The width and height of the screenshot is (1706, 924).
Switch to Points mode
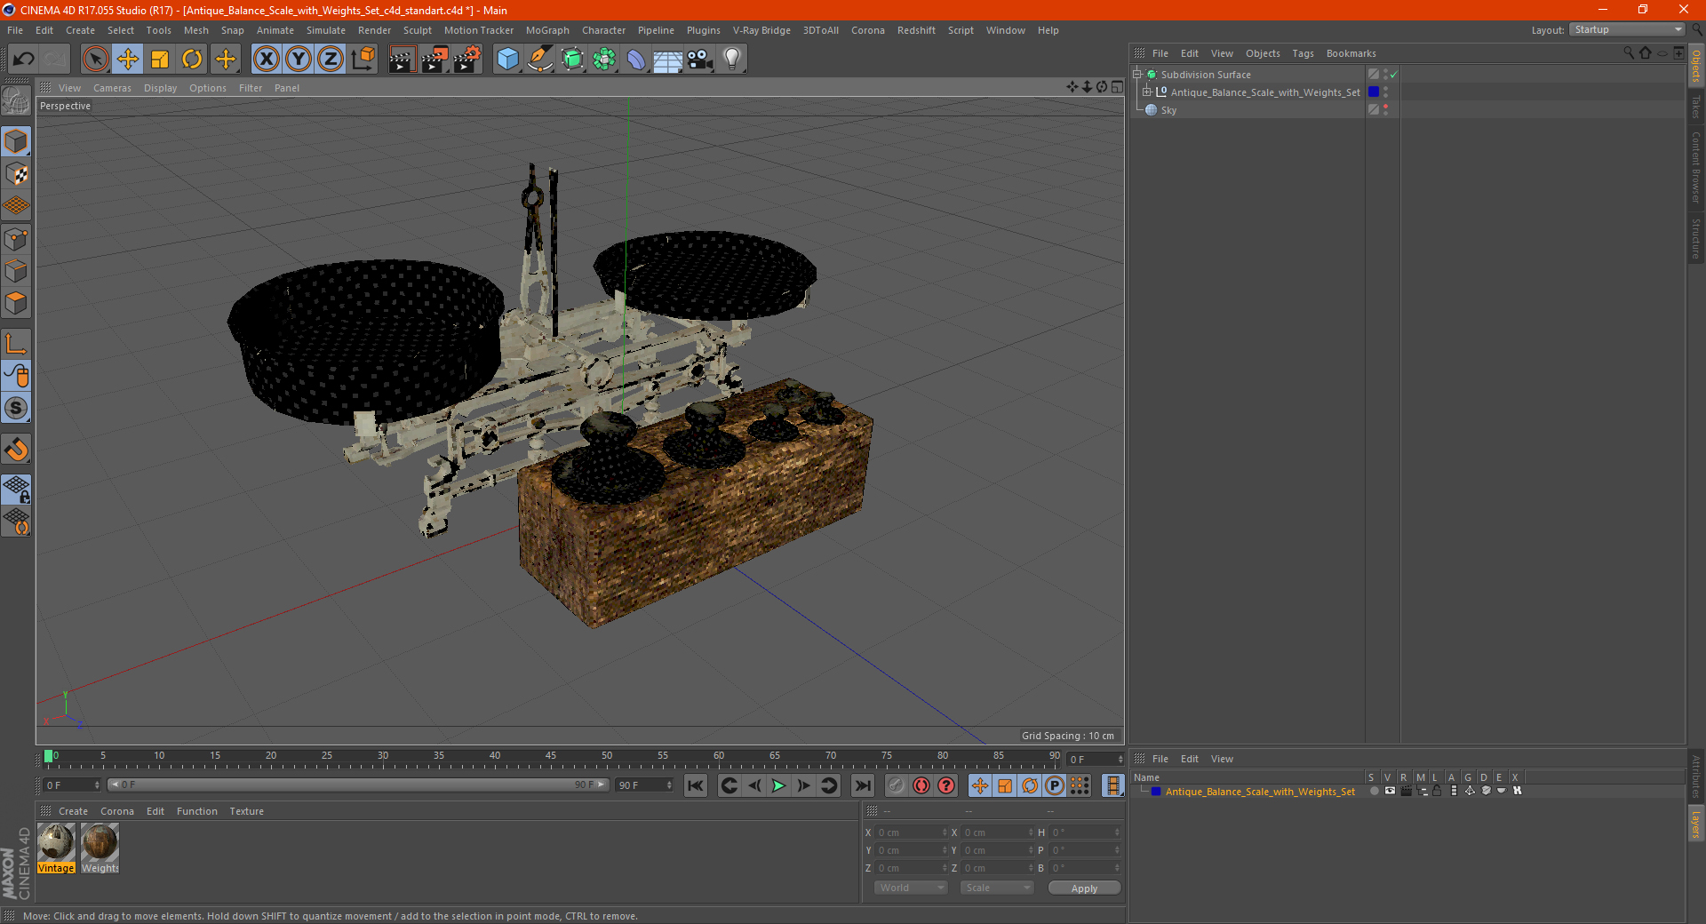point(16,239)
